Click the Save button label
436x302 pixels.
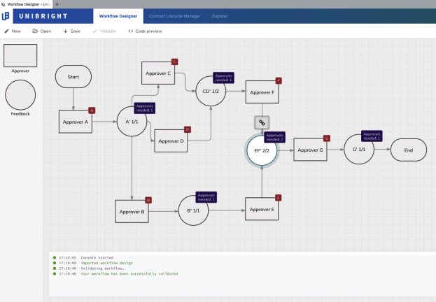click(76, 31)
